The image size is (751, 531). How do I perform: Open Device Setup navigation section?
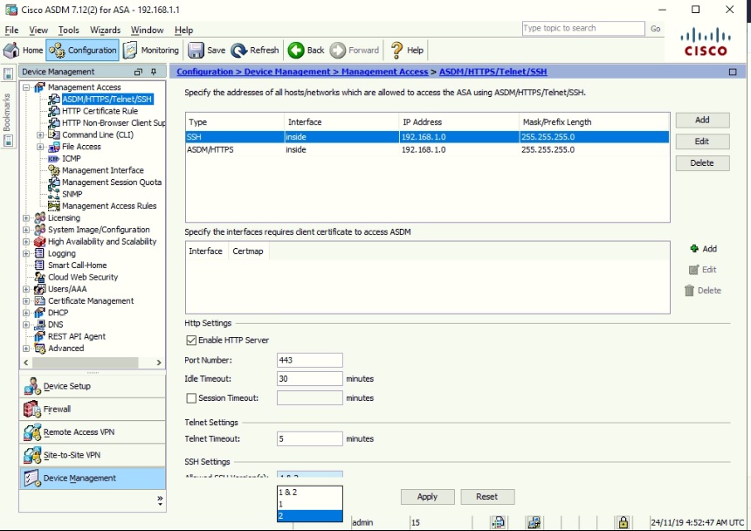click(x=93, y=386)
